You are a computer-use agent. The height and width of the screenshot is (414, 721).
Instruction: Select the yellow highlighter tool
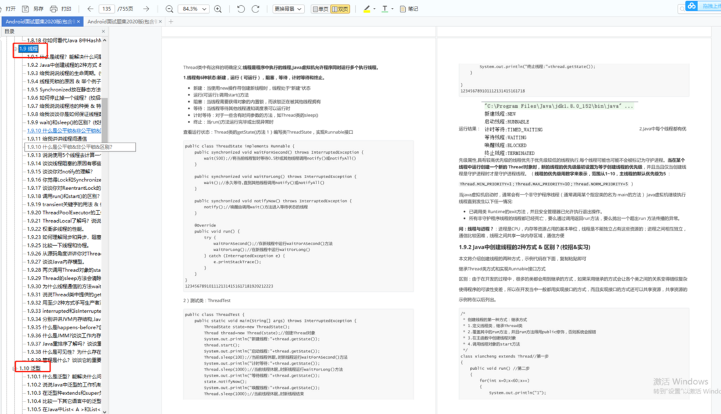366,9
